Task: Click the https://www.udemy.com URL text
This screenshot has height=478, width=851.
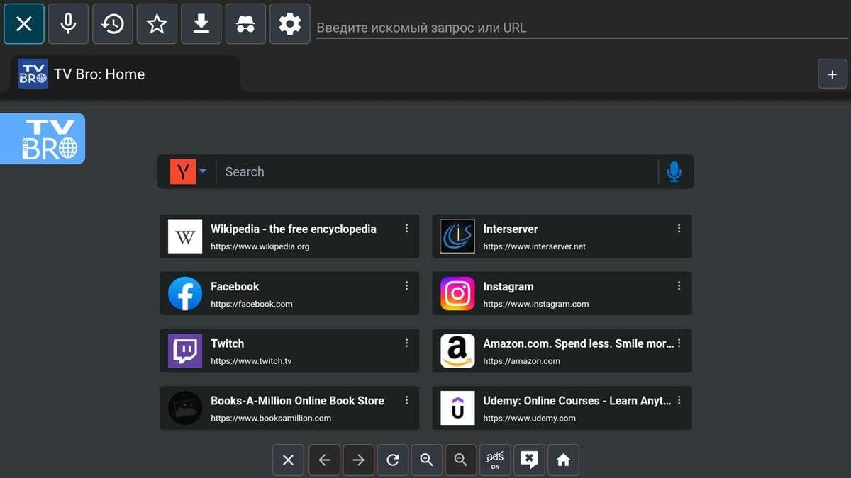Action: point(529,419)
